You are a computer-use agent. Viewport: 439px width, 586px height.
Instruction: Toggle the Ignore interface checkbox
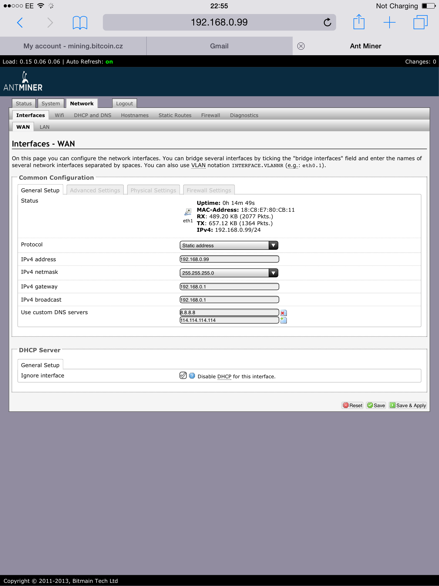tap(183, 375)
